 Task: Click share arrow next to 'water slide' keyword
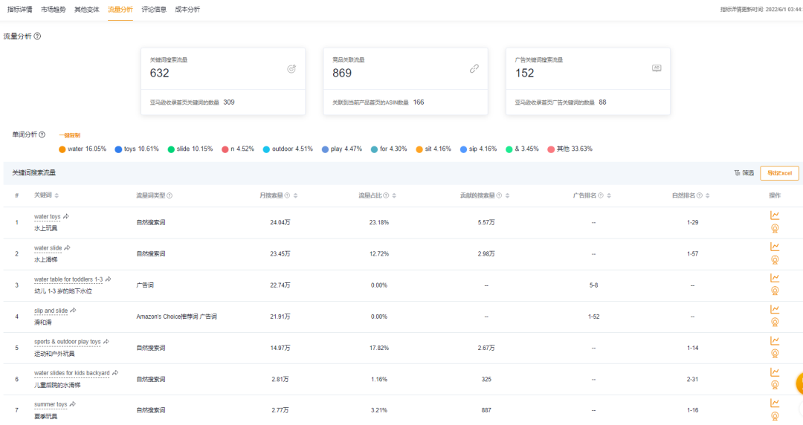[68, 248]
